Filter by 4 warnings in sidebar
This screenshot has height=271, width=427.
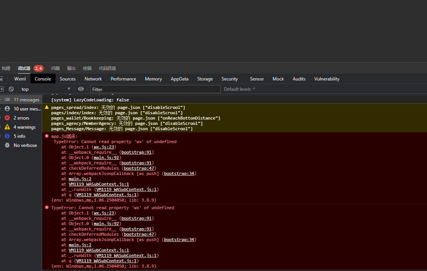point(21,127)
